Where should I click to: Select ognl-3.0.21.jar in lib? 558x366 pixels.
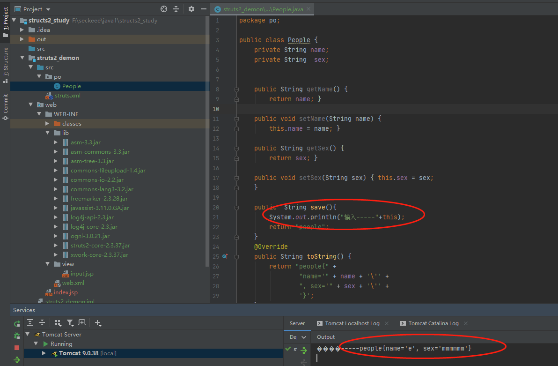90,236
